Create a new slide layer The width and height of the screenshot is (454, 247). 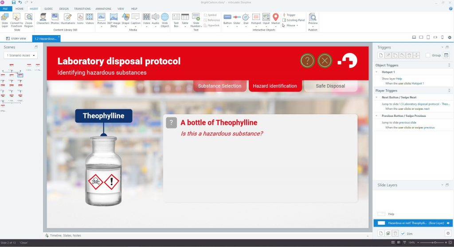pyautogui.click(x=381, y=233)
